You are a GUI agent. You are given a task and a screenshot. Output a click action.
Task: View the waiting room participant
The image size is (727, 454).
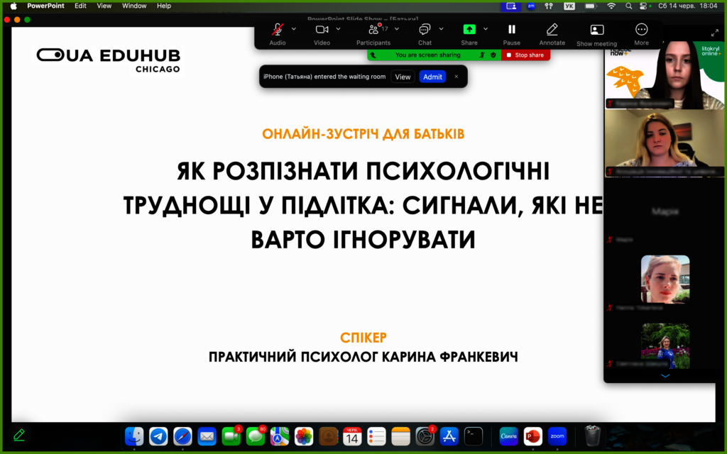coord(403,77)
